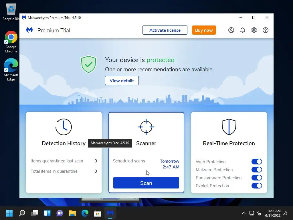Viewport: 293px width, 220px height.
Task: Open the taskbar clock and date
Action: pos(273,213)
